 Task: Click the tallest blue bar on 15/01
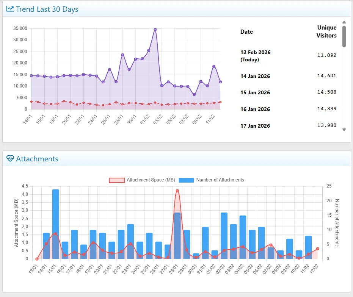[x=55, y=224]
